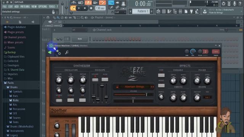
Task: Toggle the 3.2 countdown before recording
Action: point(88,3)
